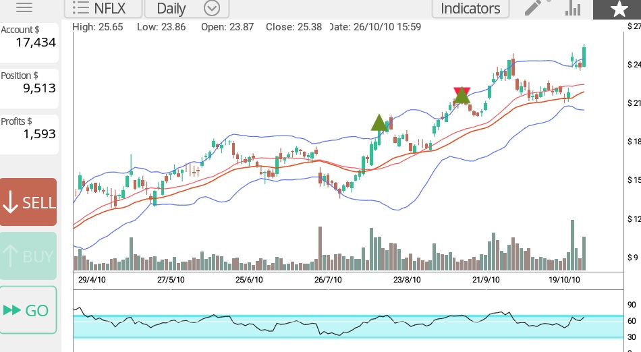Expand the Daily timeframe dropdown
Image resolution: width=641 pixels, height=352 pixels.
click(x=171, y=8)
